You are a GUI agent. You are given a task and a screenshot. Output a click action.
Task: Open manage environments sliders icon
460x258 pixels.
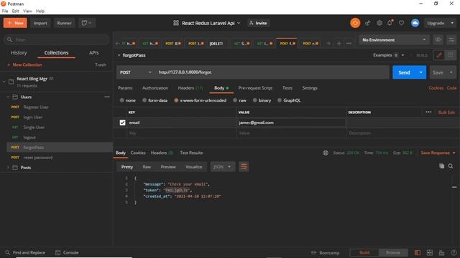pos(451,39)
